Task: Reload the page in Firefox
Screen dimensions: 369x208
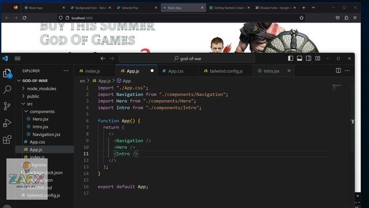Action: pos(24,18)
